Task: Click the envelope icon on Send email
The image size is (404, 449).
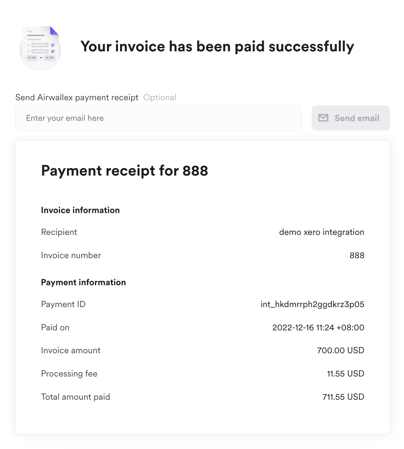Action: tap(323, 118)
